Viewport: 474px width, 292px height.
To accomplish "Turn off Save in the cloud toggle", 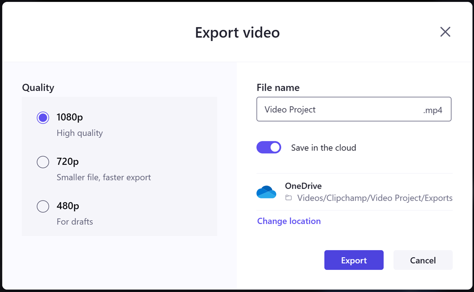I will tap(269, 148).
